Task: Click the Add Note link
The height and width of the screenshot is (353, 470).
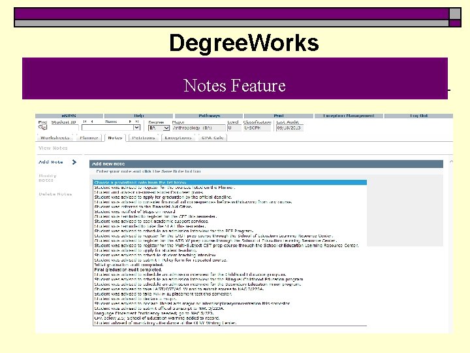Action: (x=51, y=162)
